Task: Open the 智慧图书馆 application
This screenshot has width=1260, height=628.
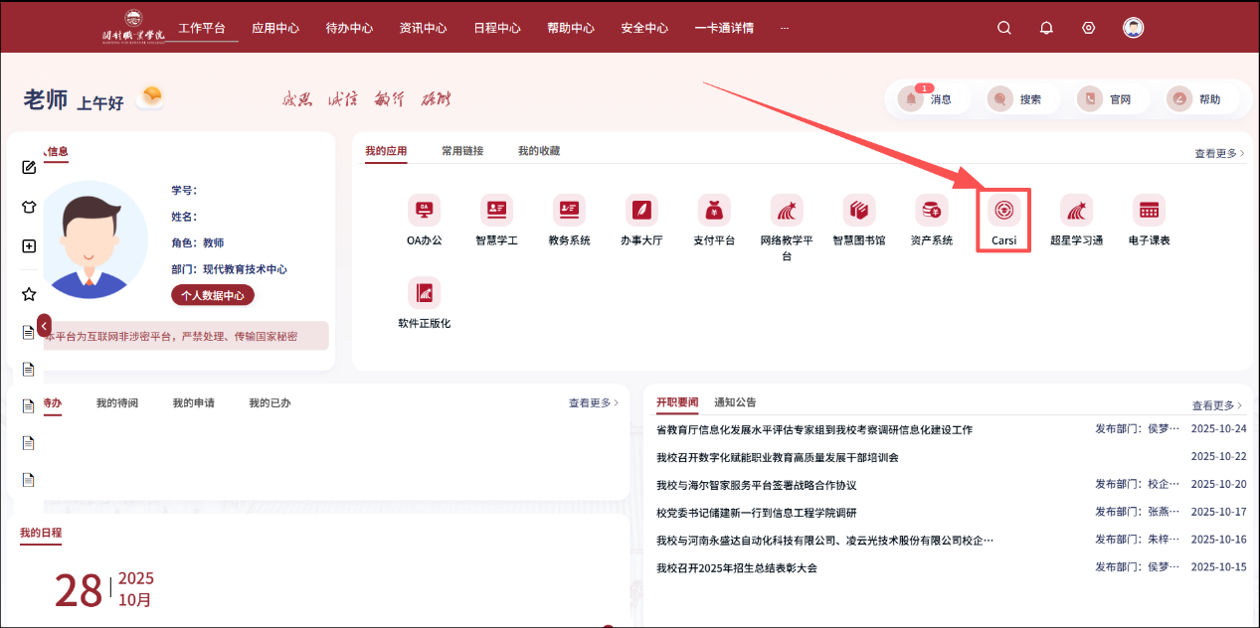Action: click(858, 211)
